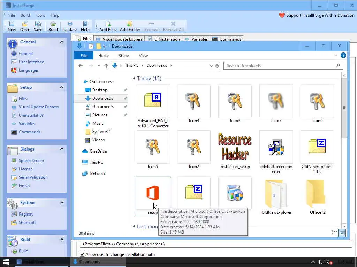Switch to Explorer View ribbon tab
The height and width of the screenshot is (267, 357).
point(143,56)
